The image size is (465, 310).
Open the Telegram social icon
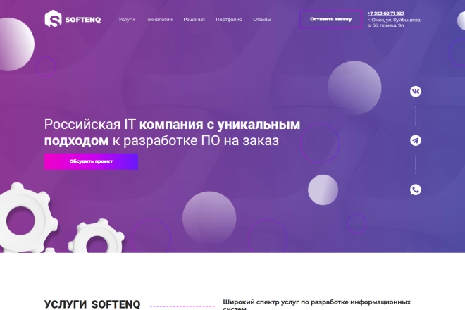416,140
